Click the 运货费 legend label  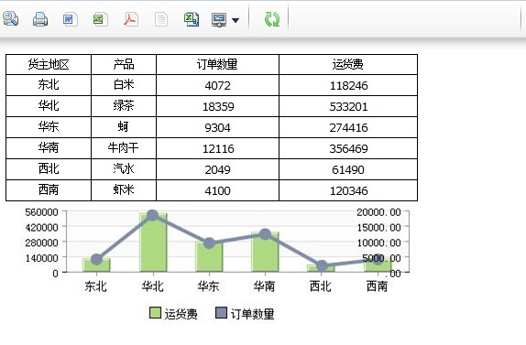tap(181, 314)
